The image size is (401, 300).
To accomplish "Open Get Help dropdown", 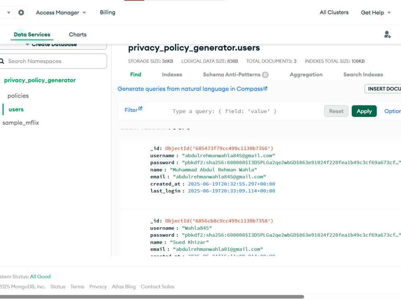I will (376, 12).
